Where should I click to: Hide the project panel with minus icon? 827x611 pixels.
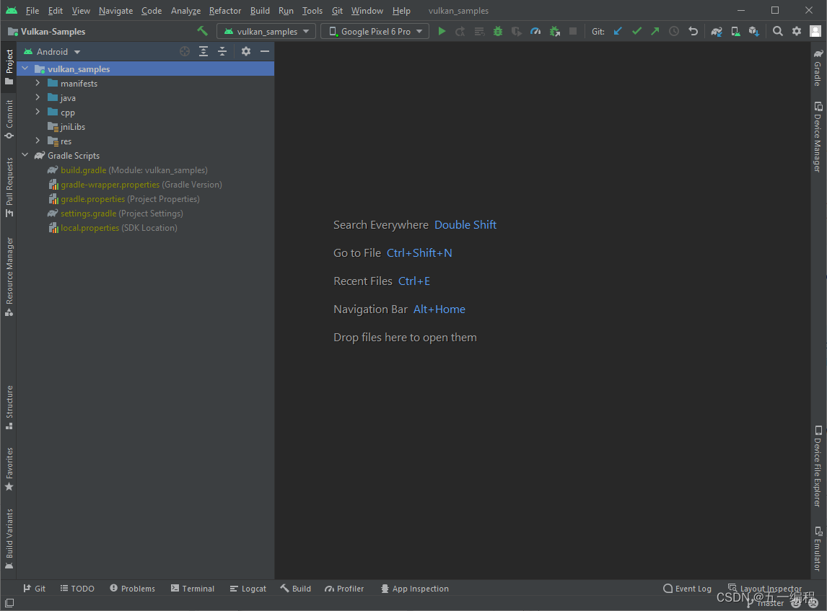[x=265, y=51]
